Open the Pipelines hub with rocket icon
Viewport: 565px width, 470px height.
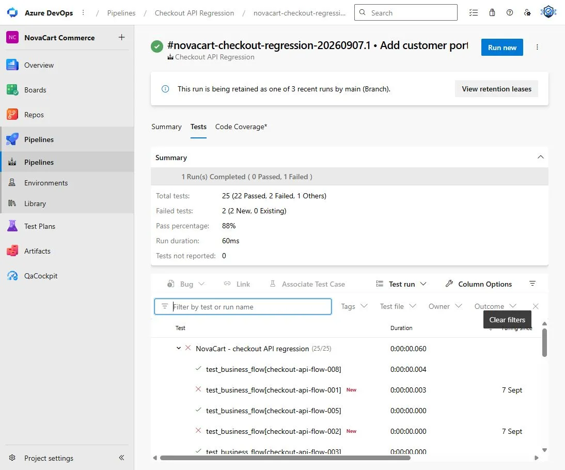click(x=67, y=139)
